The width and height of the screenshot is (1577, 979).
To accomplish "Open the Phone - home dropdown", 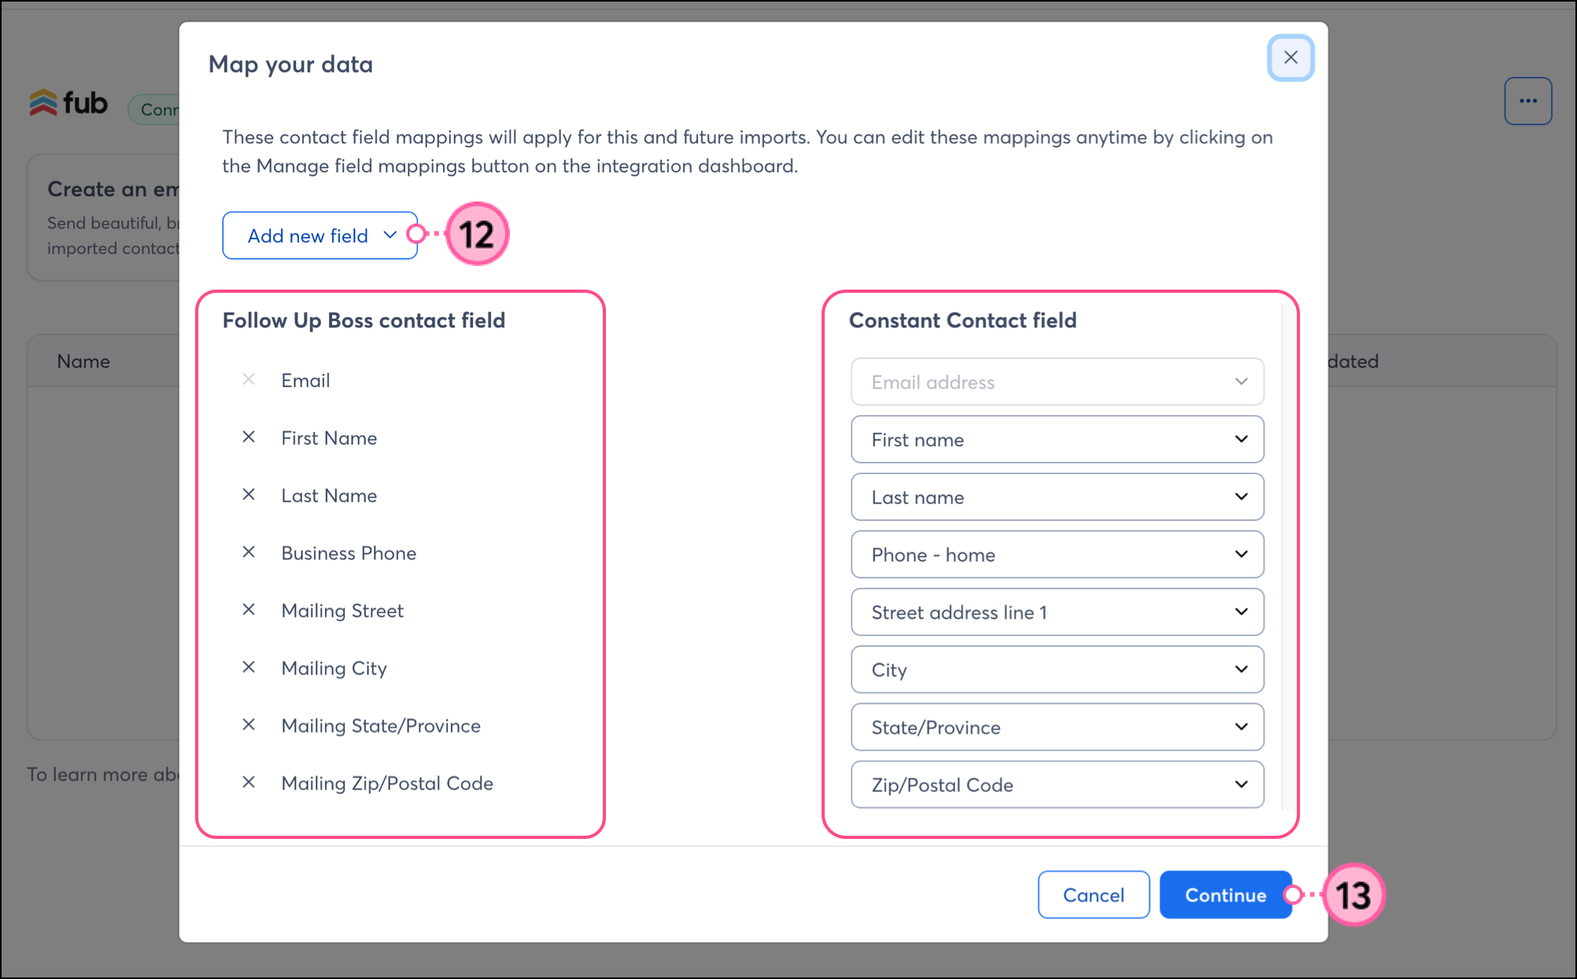I will 1058,555.
